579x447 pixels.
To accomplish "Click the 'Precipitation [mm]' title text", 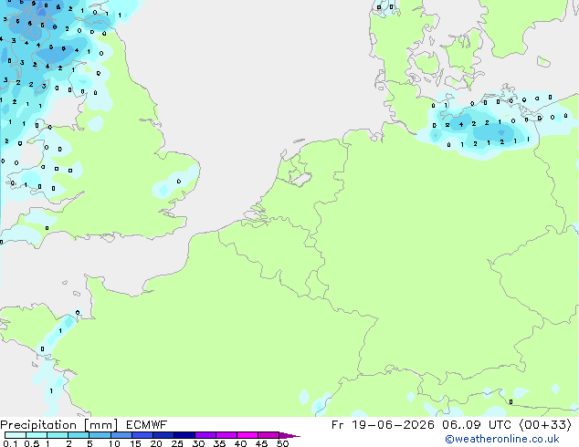I will pos(59,425).
